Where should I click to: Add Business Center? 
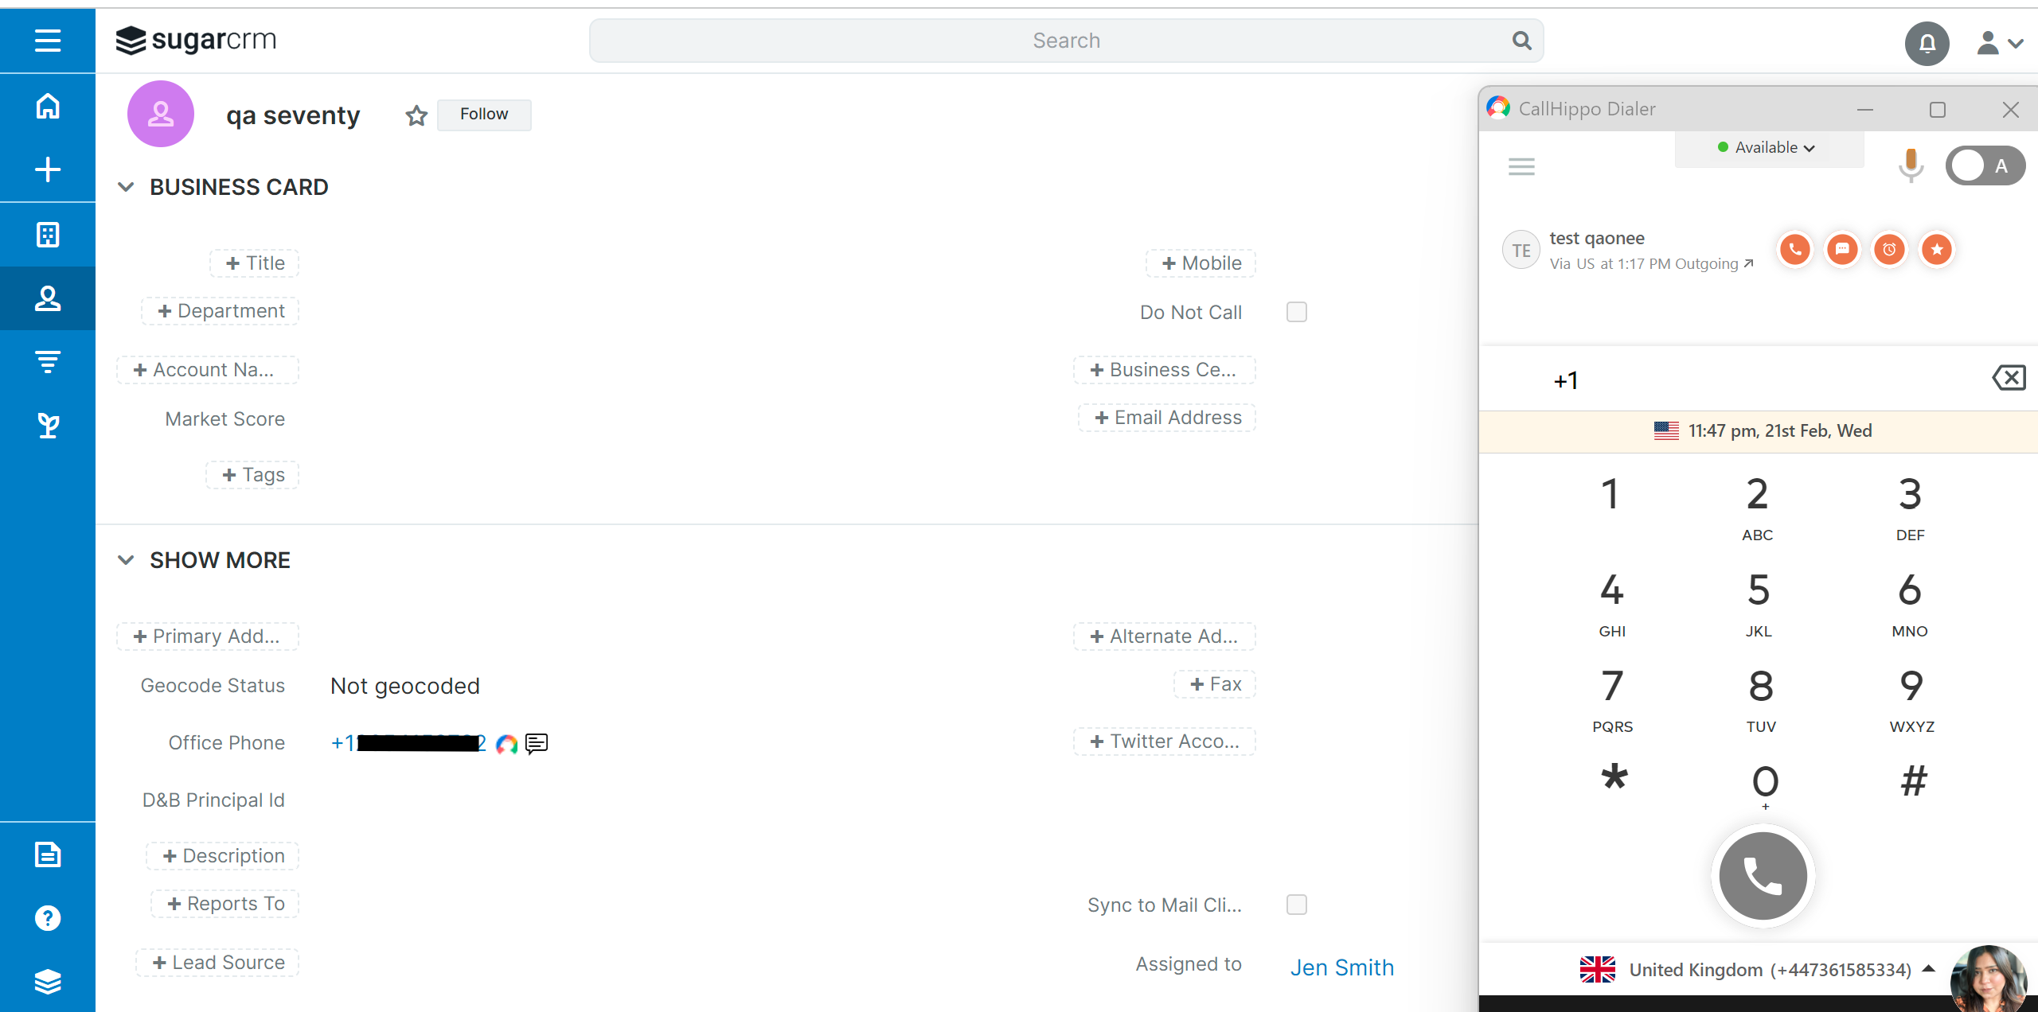[1165, 370]
